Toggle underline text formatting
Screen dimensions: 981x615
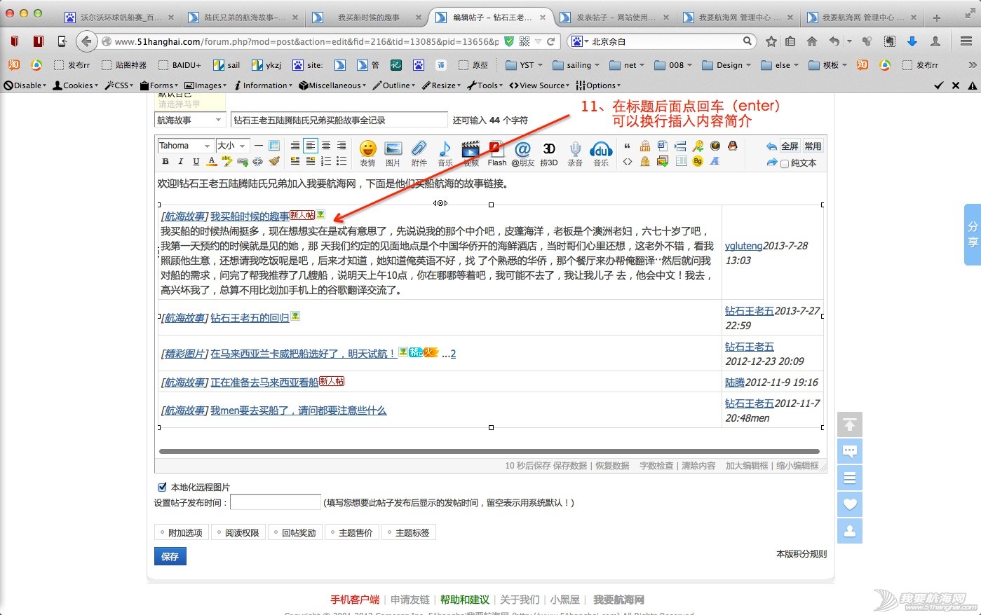click(x=196, y=161)
